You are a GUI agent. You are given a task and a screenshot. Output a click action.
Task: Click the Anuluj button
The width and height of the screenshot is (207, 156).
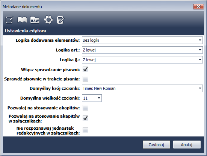click(187, 144)
